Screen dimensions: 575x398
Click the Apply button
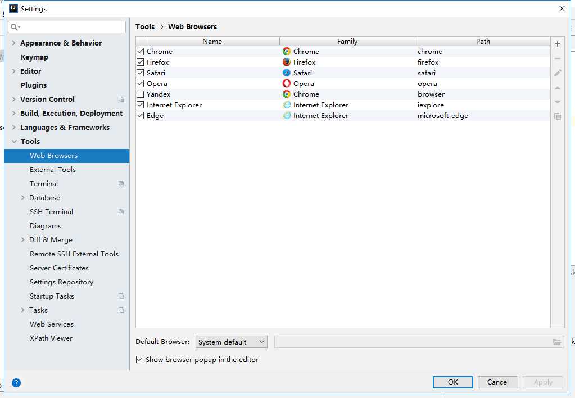tap(543, 382)
